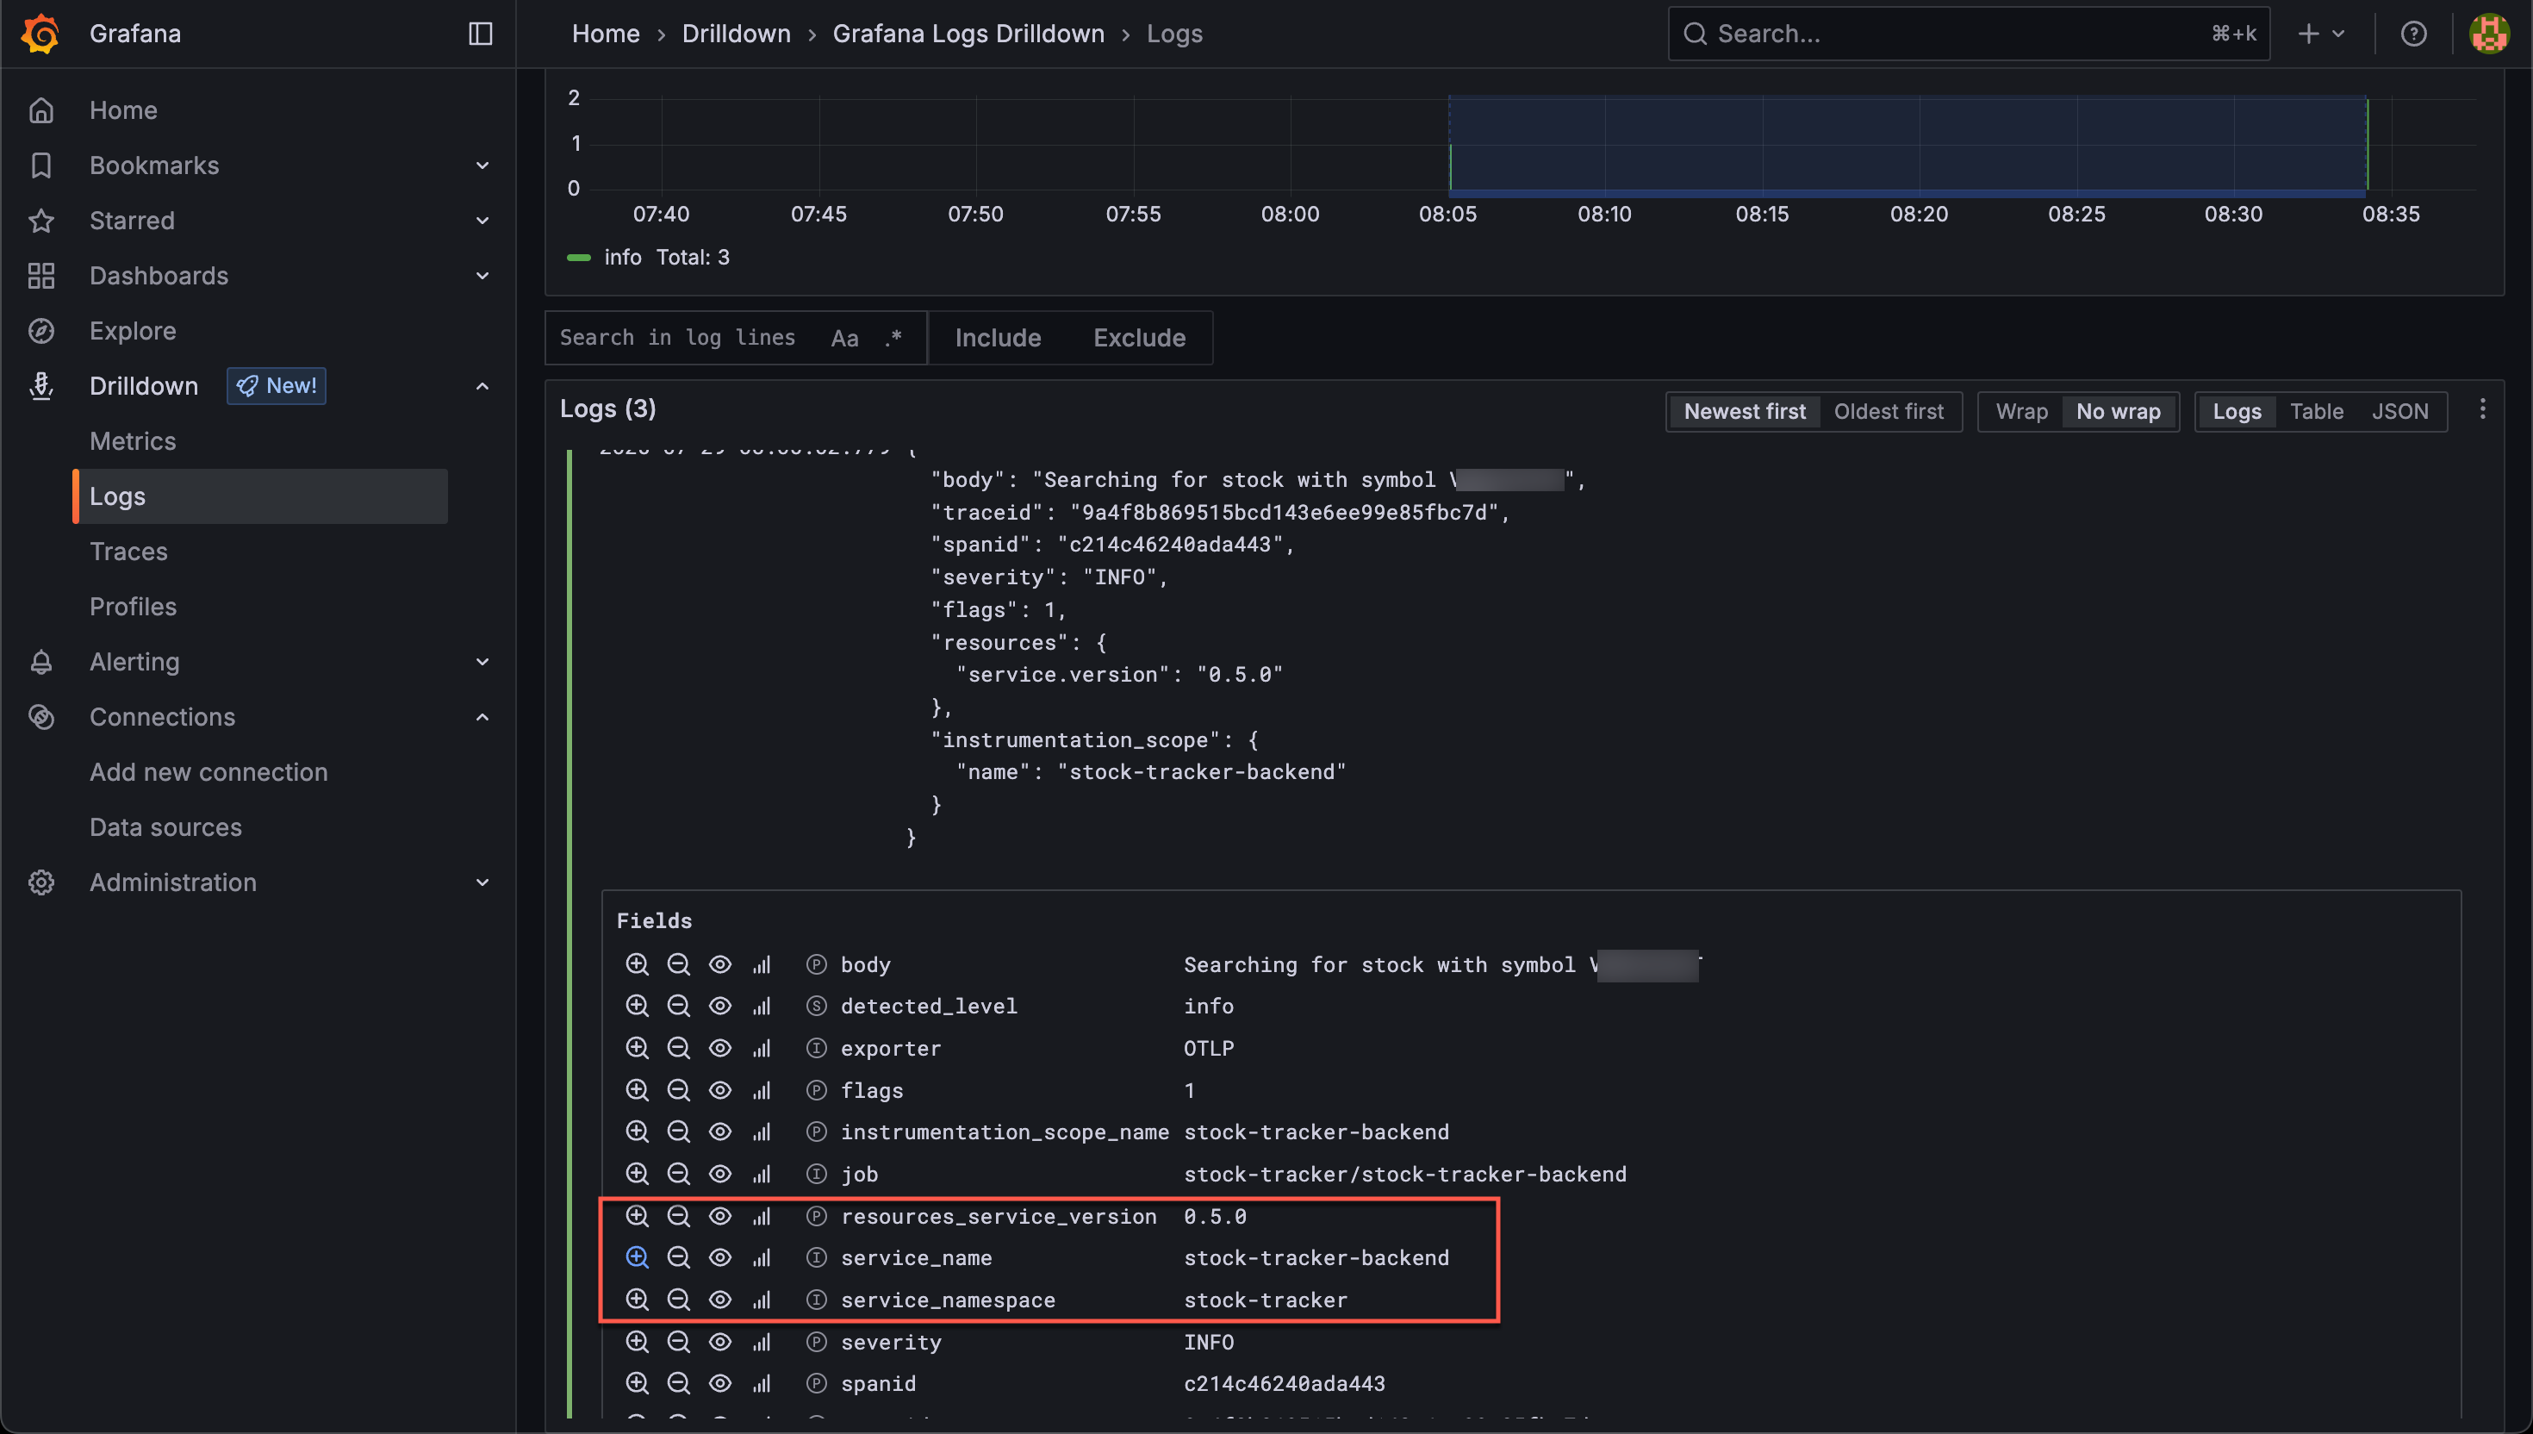Click the Include filter button
The width and height of the screenshot is (2533, 1434).
pos(997,338)
